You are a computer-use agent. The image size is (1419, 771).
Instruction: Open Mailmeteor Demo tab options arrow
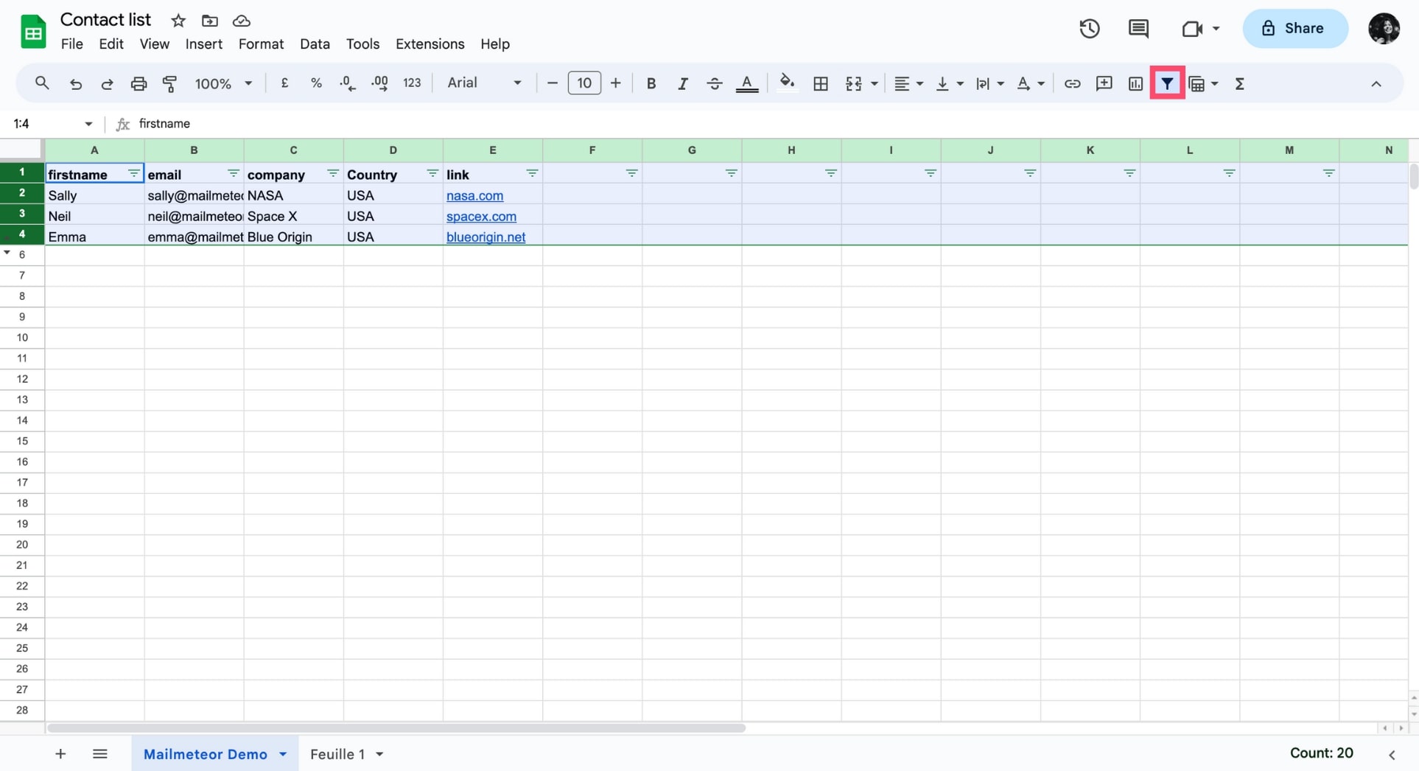[x=283, y=754]
